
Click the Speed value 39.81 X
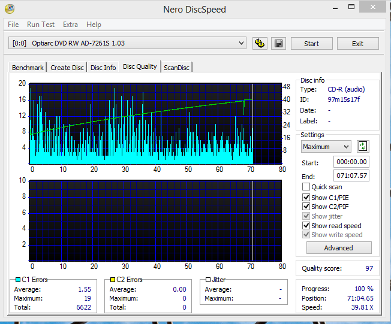pos(362,307)
